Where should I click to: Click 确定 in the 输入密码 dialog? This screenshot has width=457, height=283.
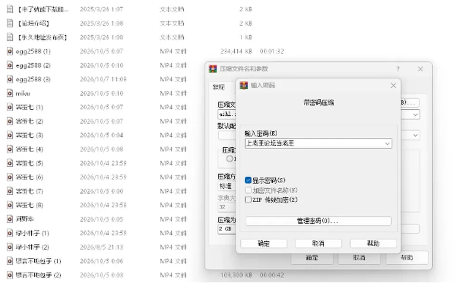pyautogui.click(x=264, y=244)
